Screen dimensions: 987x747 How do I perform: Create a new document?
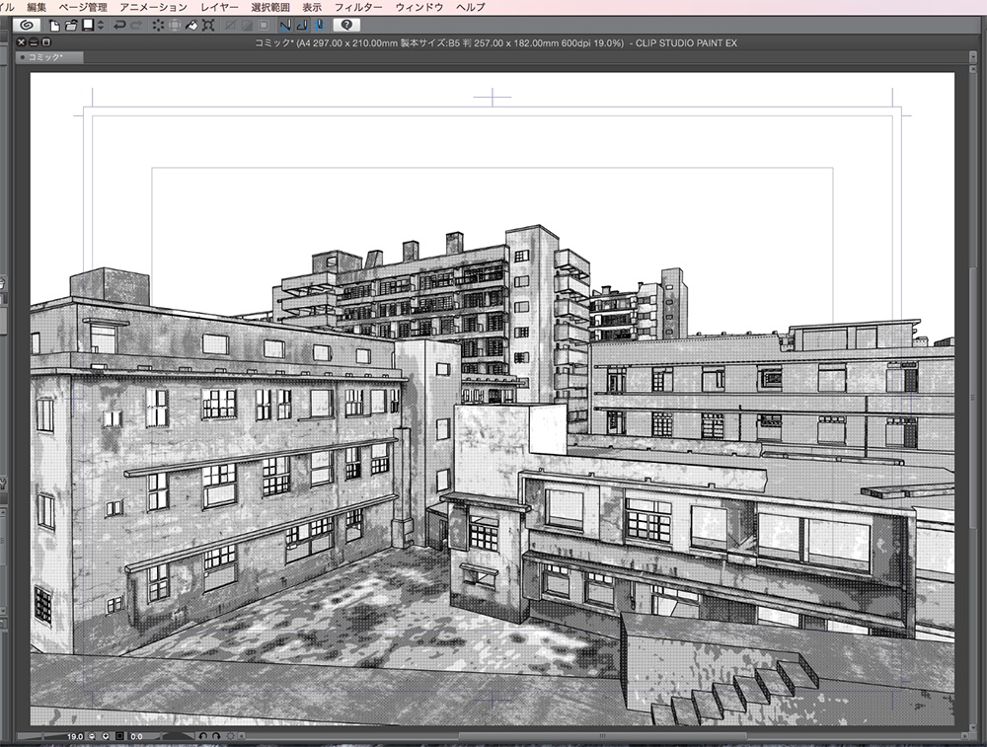click(x=54, y=26)
